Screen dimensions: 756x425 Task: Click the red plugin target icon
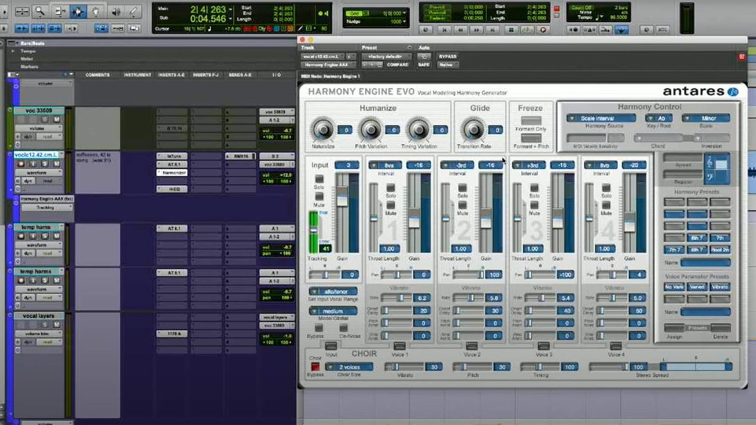click(x=742, y=57)
